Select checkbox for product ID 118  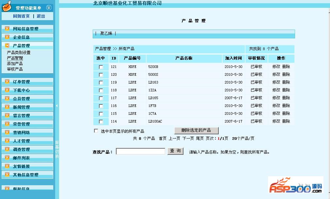101,90
